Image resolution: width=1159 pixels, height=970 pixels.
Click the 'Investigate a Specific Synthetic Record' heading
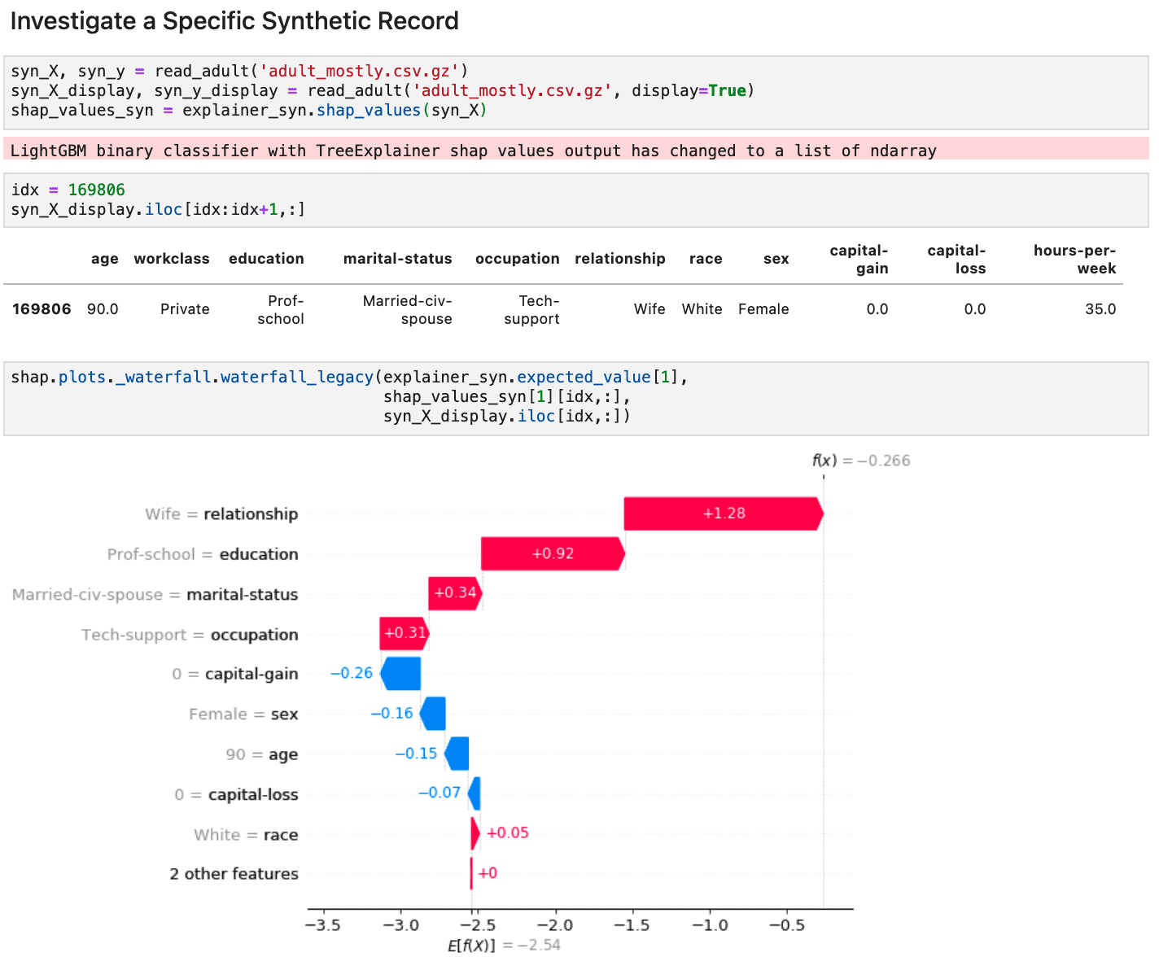(234, 20)
